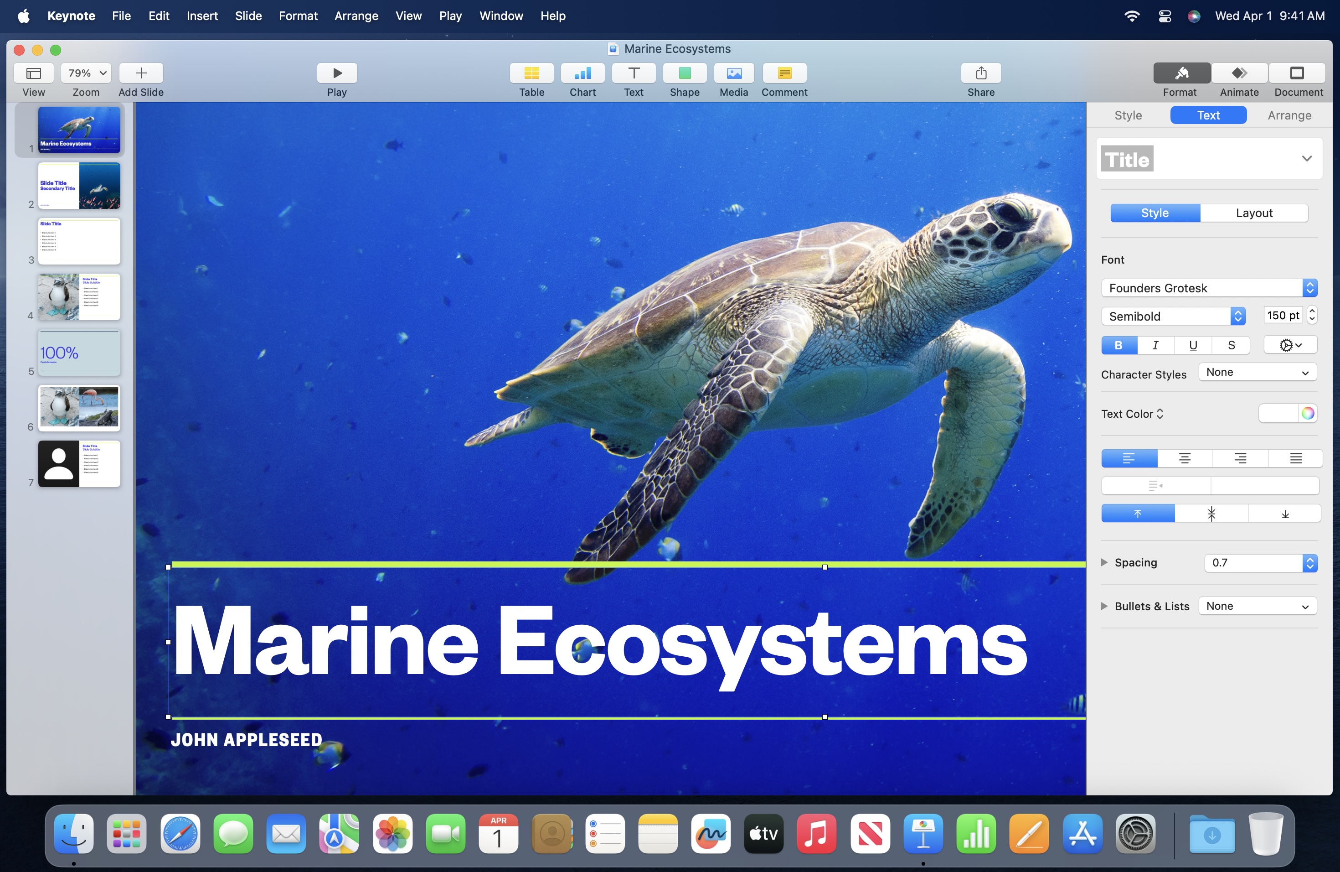Click the Share icon
The width and height of the screenshot is (1340, 872).
[x=980, y=73]
